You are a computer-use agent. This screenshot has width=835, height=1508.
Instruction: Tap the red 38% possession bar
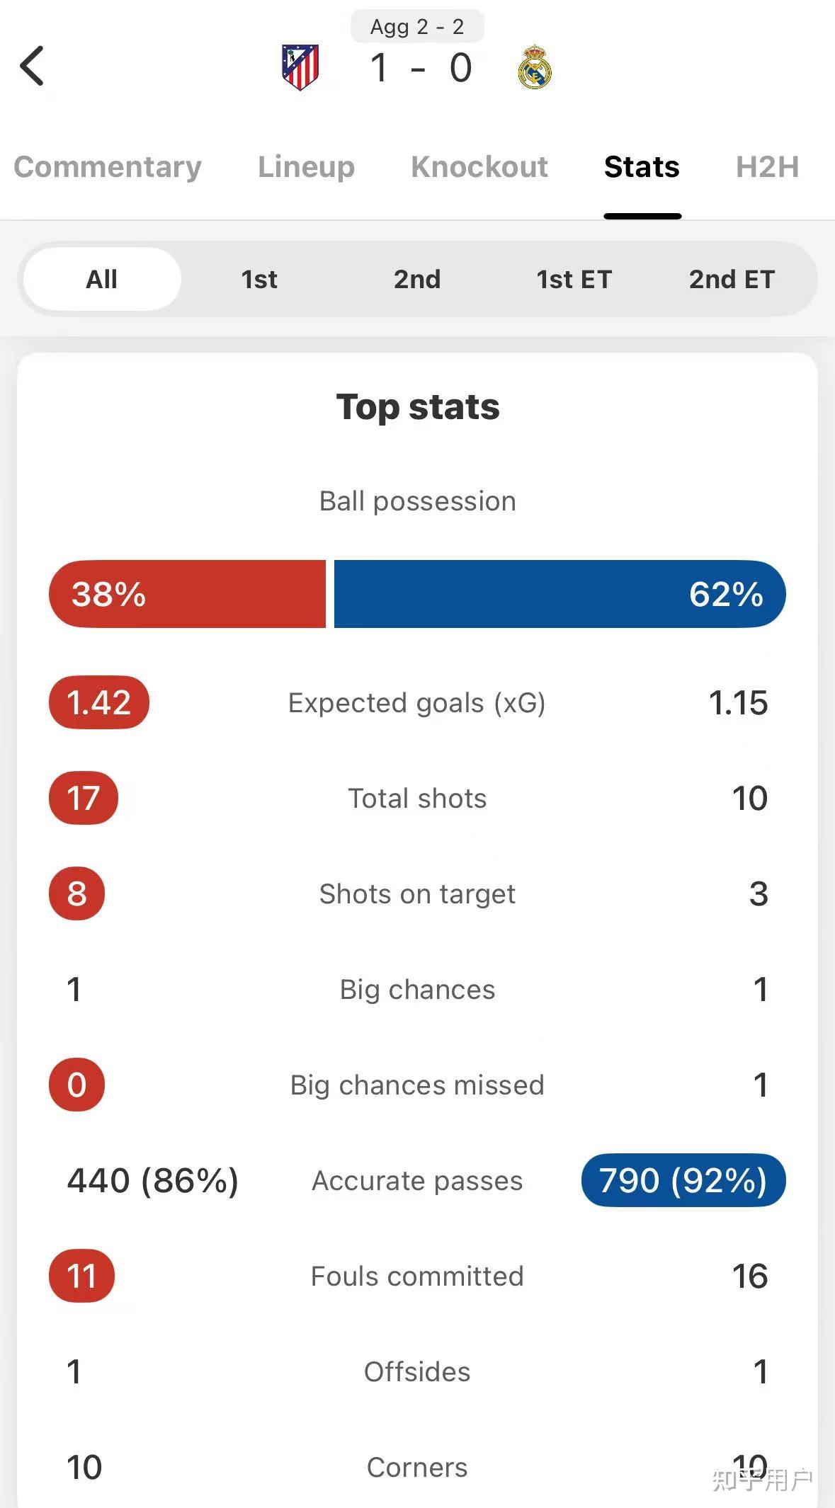point(187,594)
